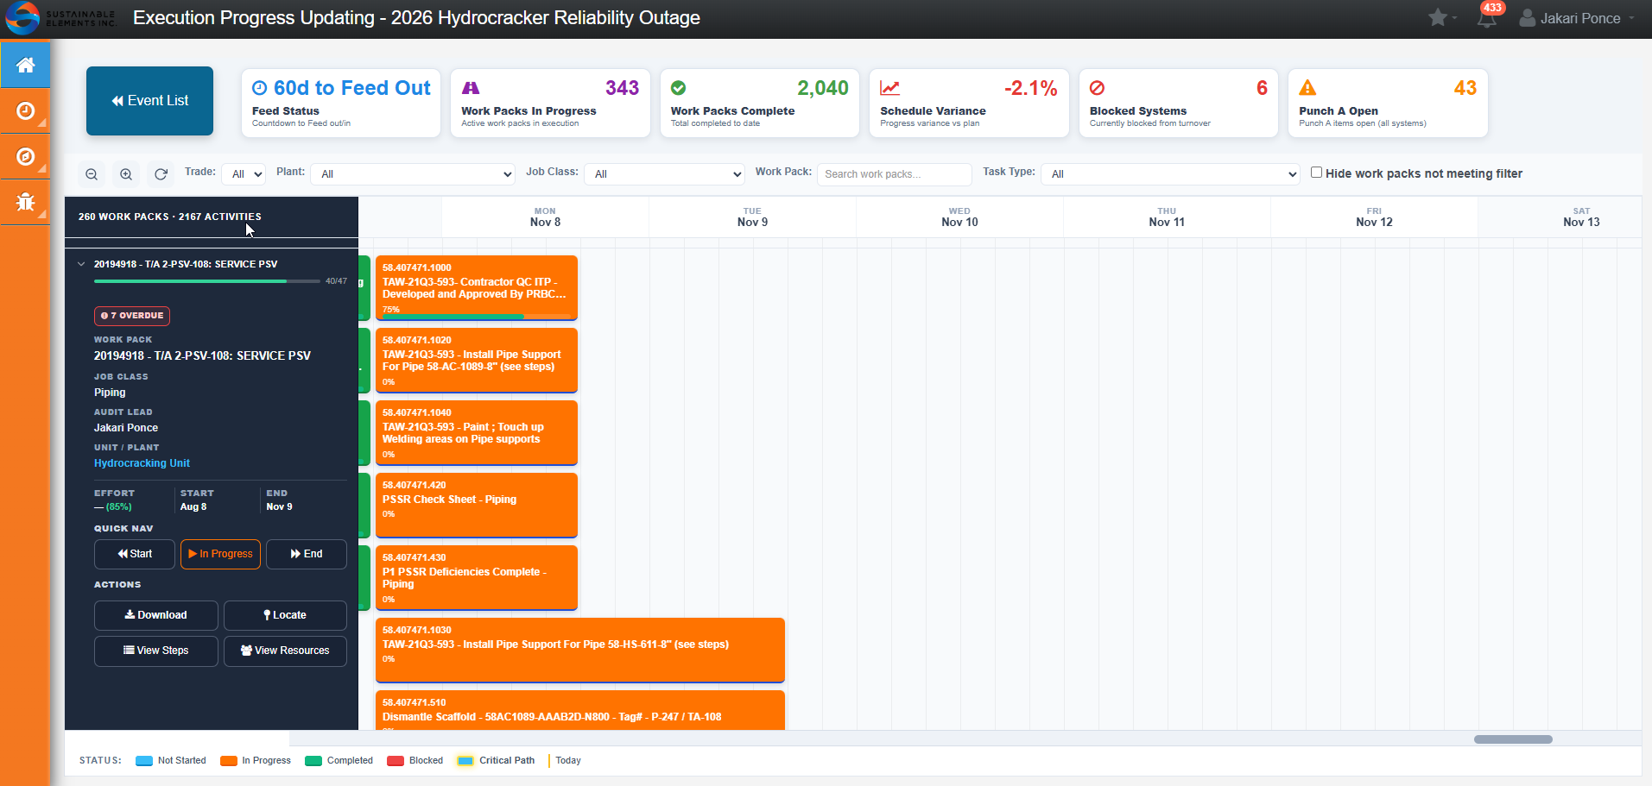This screenshot has width=1652, height=786.
Task: Open the Trade dropdown
Action: (x=244, y=174)
